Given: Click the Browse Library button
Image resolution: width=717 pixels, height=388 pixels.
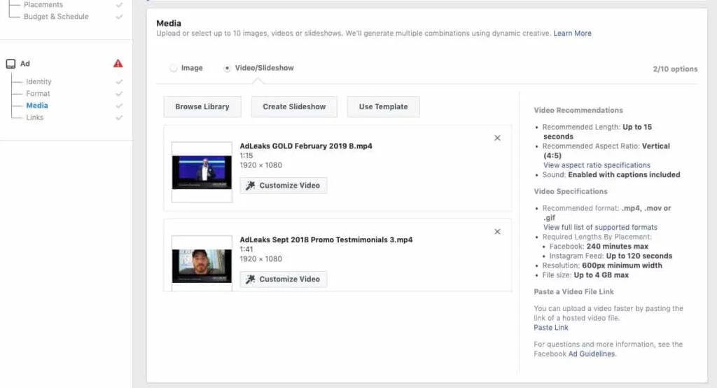Looking at the screenshot, I should coord(202,106).
